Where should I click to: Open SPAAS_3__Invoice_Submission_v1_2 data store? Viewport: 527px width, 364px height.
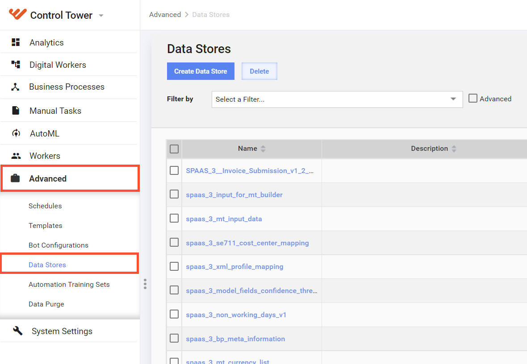[x=250, y=170]
